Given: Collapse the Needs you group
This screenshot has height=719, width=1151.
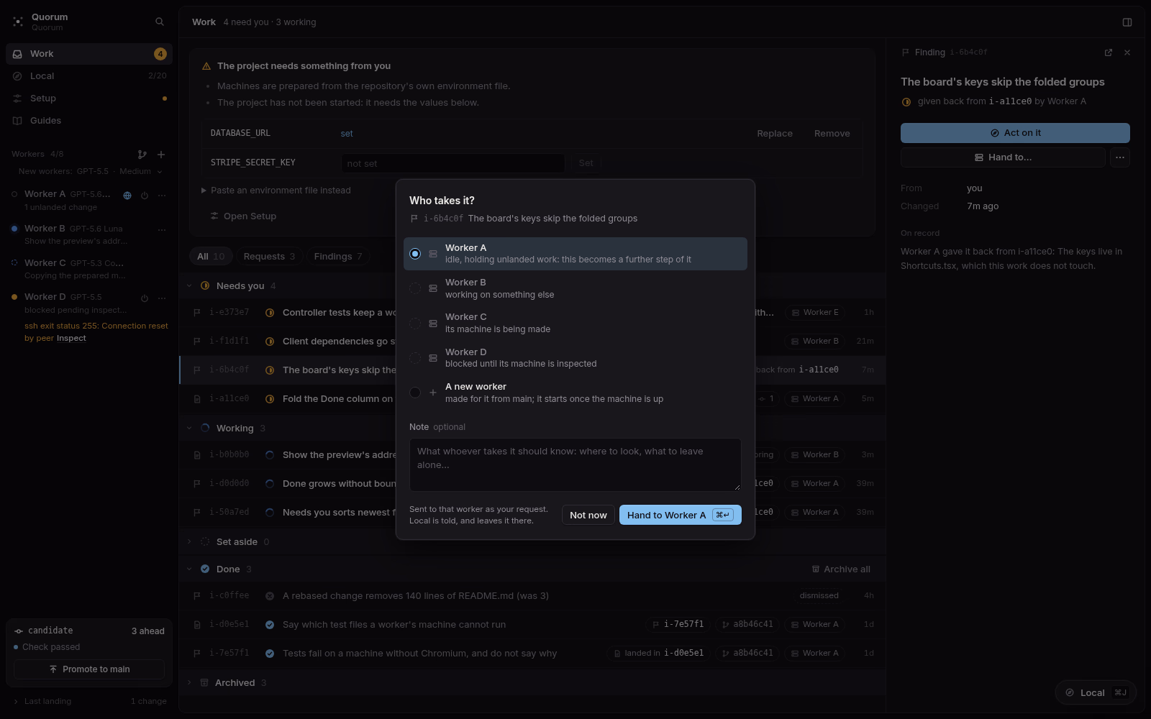Looking at the screenshot, I should pos(190,286).
